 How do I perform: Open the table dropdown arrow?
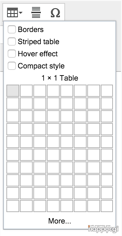click(21, 13)
